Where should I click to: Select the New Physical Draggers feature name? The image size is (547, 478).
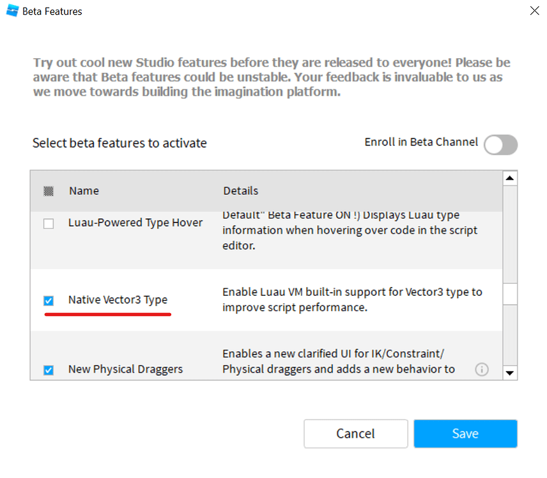pyautogui.click(x=125, y=369)
